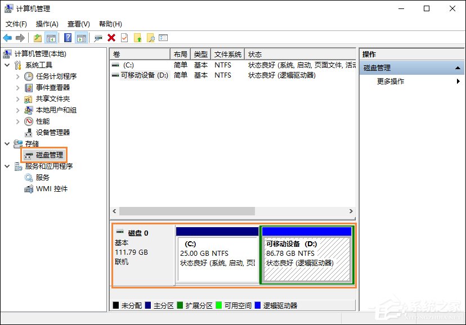Open Help using the question mark toolbar icon
The width and height of the screenshot is (466, 325).
(x=66, y=38)
